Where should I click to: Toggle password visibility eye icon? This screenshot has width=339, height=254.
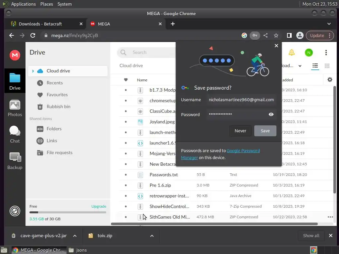pos(271,114)
